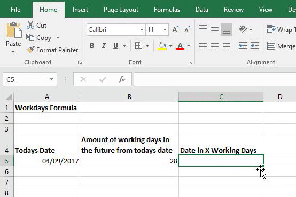Click Select All corner triangle
The image size is (296, 197).
[9, 97]
